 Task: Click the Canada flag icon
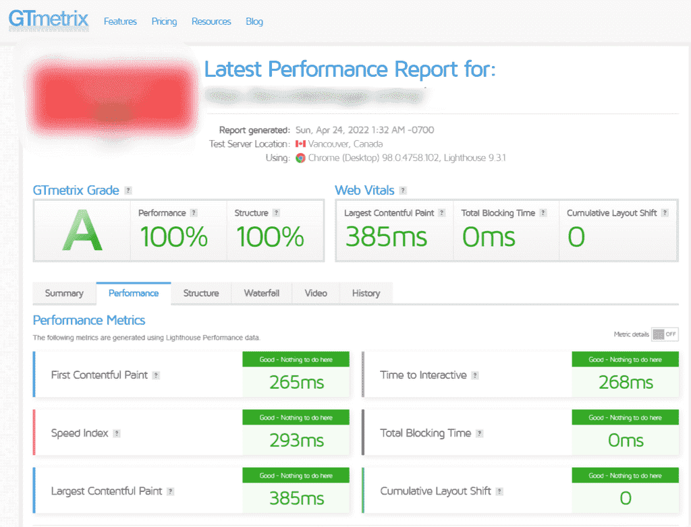300,144
